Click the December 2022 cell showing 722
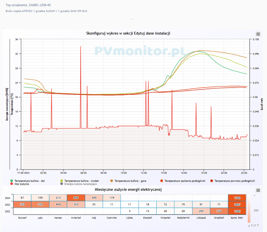This screenshot has height=232, width=267. tap(219, 211)
